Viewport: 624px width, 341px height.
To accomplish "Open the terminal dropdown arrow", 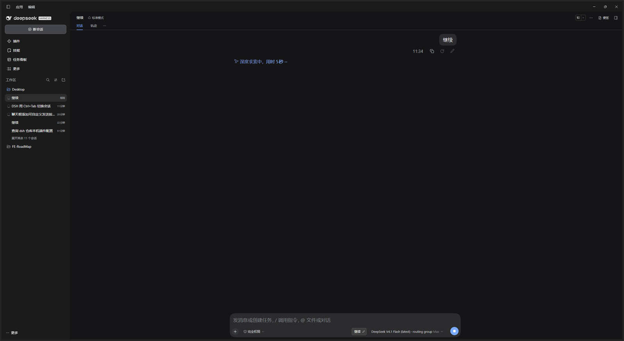I will (583, 18).
